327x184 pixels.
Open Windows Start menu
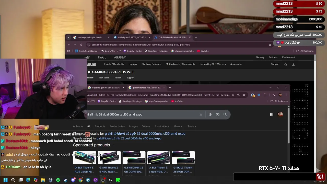pyautogui.click(x=6, y=180)
